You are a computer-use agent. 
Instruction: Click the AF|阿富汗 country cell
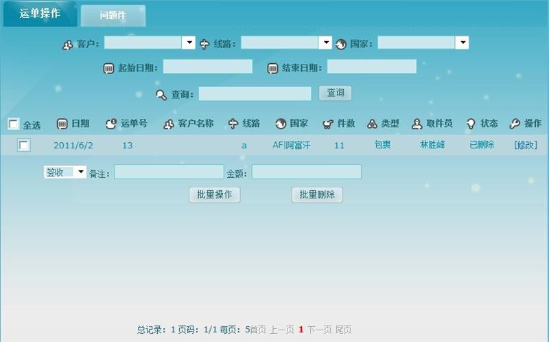click(291, 145)
